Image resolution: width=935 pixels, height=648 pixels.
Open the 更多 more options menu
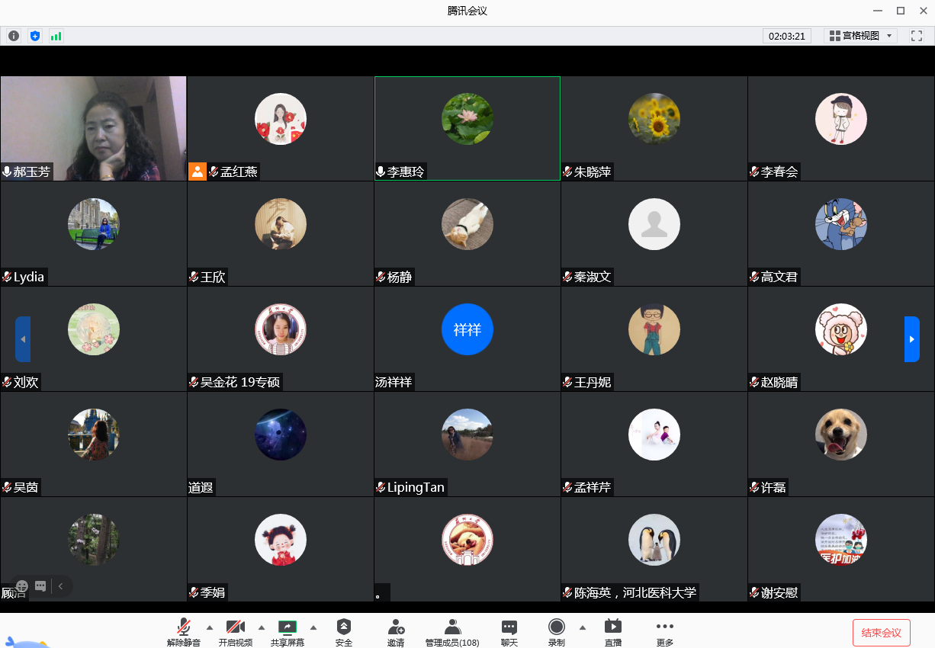point(664,632)
